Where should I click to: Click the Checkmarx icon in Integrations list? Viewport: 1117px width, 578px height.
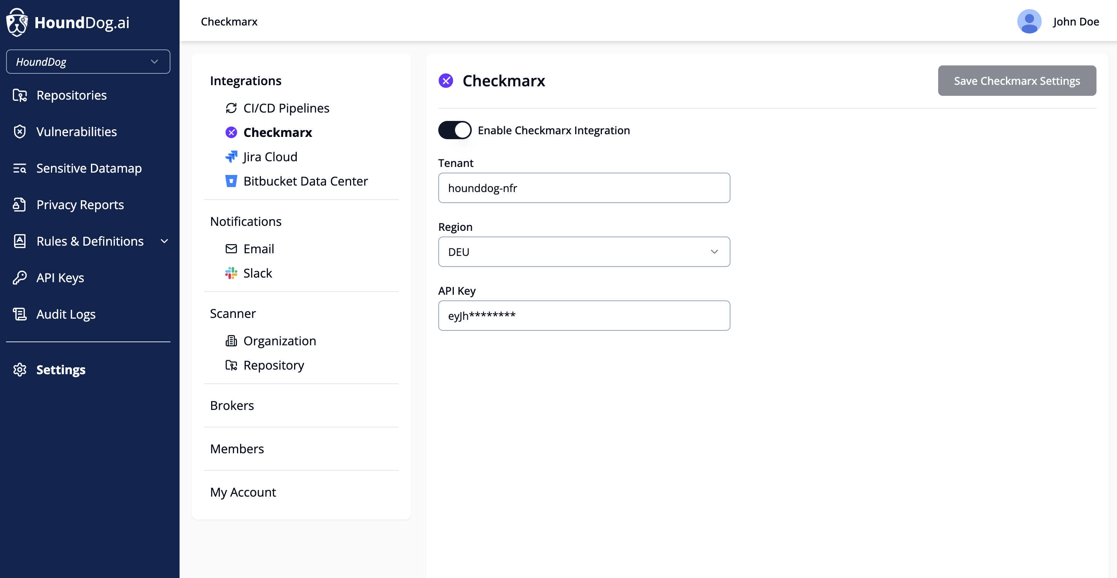tap(231, 132)
